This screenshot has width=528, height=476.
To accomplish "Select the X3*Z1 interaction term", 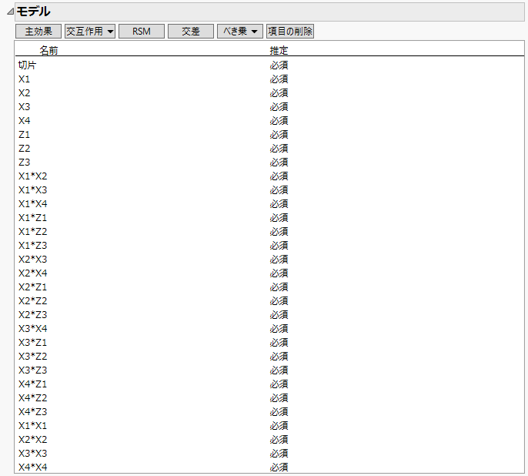I will click(x=32, y=342).
